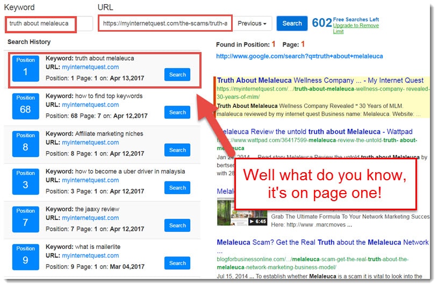Click the Search History heading
438x287 pixels.
point(30,42)
